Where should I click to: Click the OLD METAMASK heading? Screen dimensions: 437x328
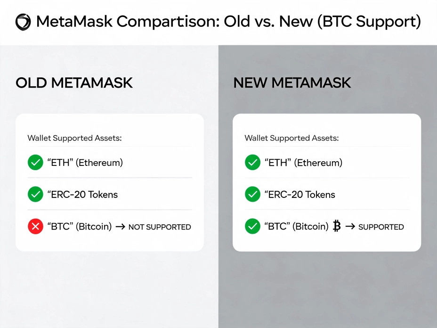74,83
